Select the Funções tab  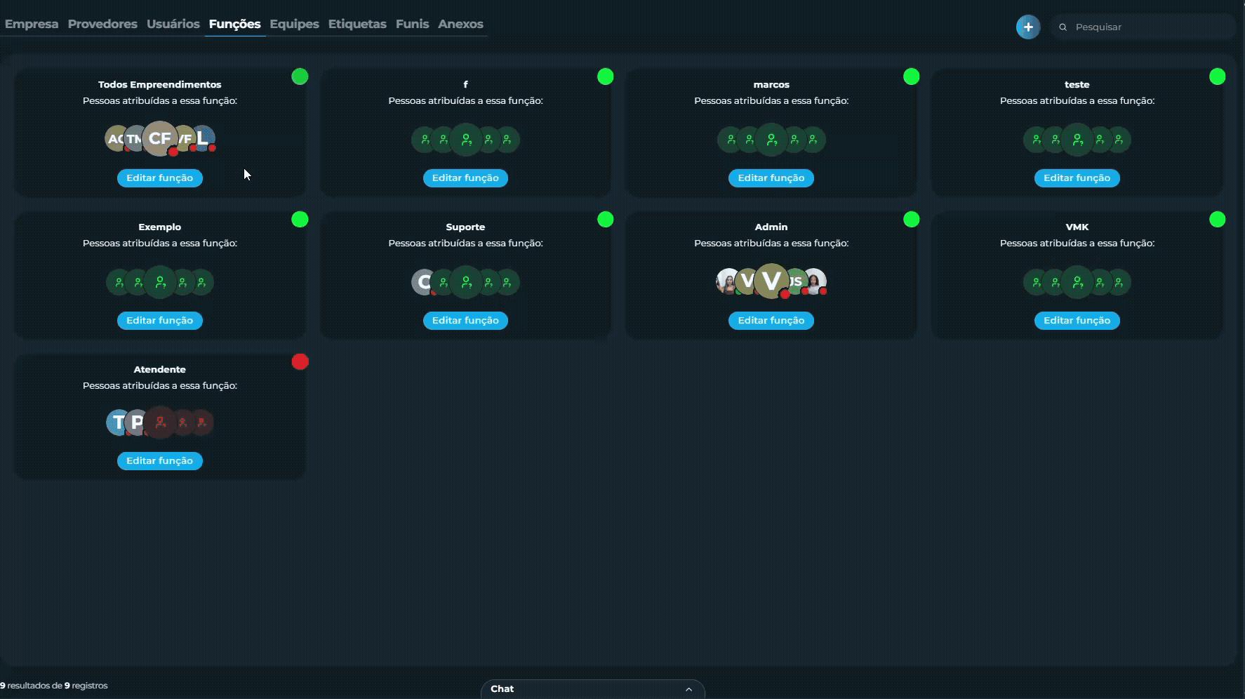234,24
